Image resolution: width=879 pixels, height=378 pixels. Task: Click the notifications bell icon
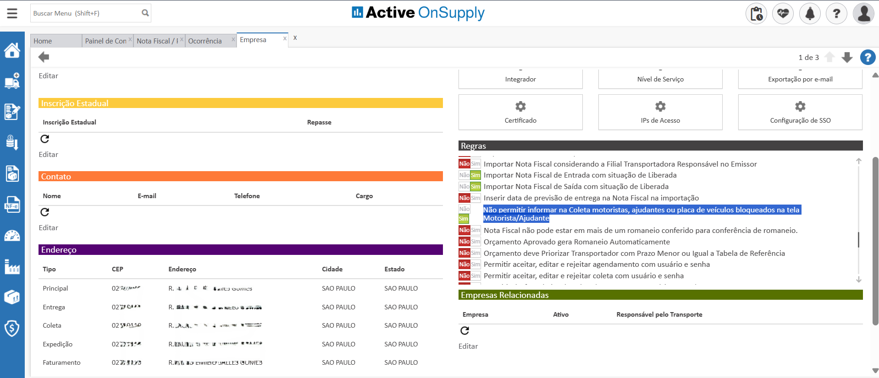809,14
